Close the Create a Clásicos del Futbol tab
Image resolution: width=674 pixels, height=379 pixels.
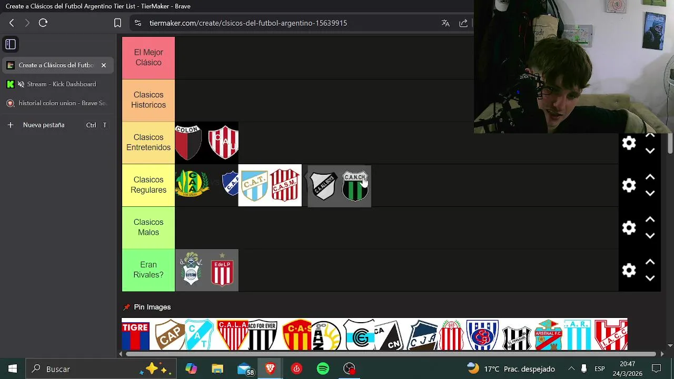104,65
